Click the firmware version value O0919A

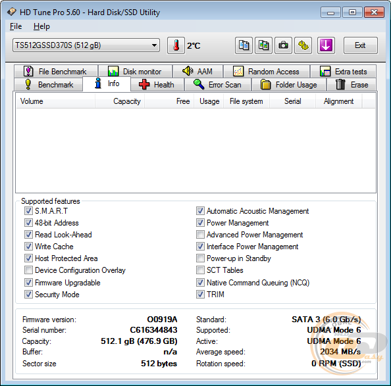162,320
